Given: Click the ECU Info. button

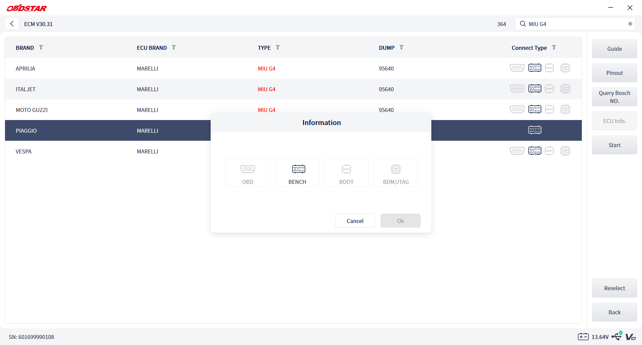Looking at the screenshot, I should click(615, 121).
